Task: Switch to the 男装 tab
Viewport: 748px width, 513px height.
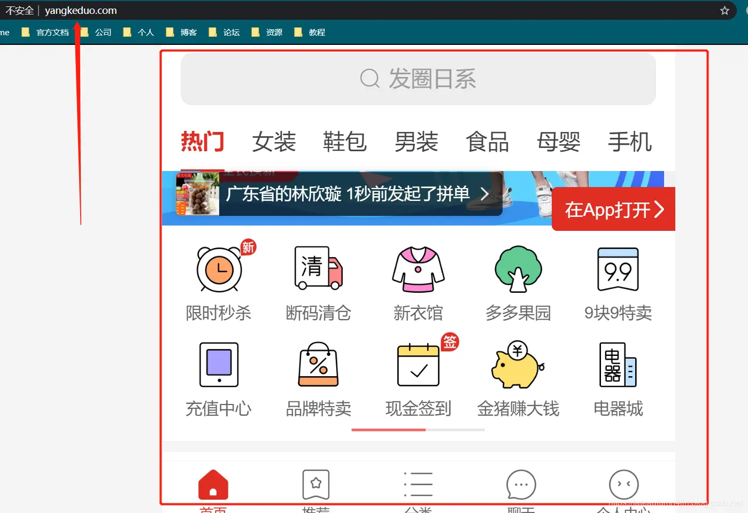Action: click(x=416, y=142)
